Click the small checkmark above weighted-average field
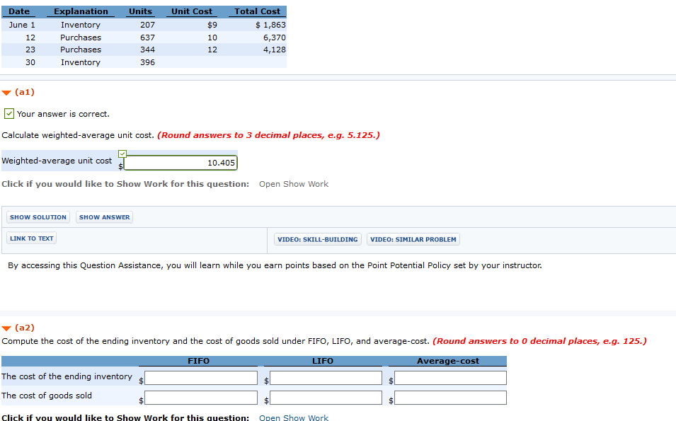 pos(122,154)
